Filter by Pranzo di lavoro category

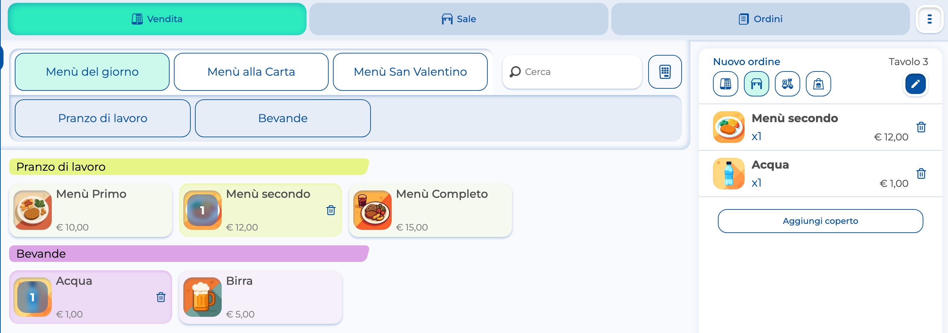(x=102, y=118)
